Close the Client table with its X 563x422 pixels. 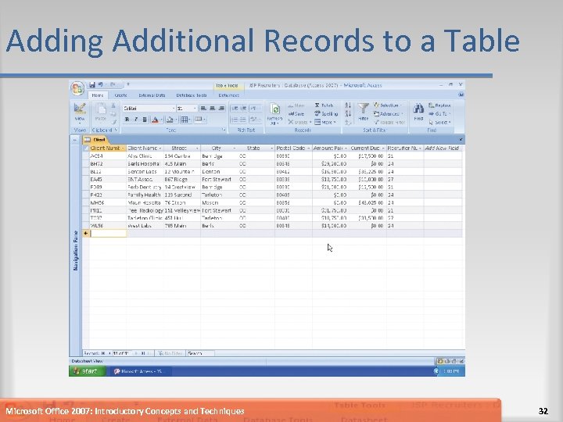(461, 140)
